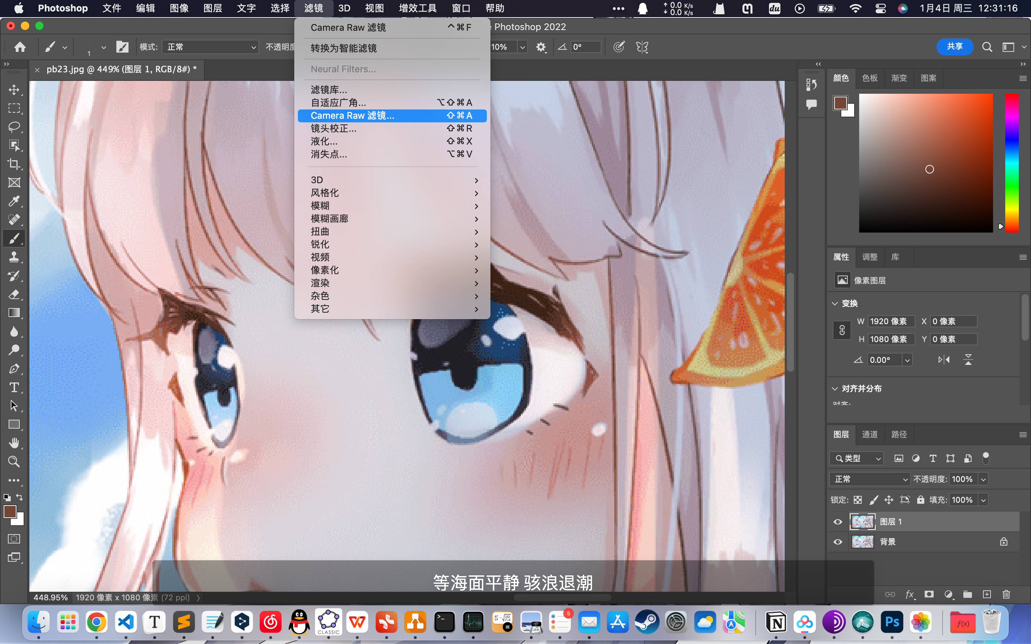This screenshot has width=1031, height=644.
Task: Select the Eraser tool
Action: click(x=14, y=294)
